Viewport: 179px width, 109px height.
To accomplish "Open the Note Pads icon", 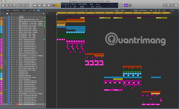I will [168, 5].
